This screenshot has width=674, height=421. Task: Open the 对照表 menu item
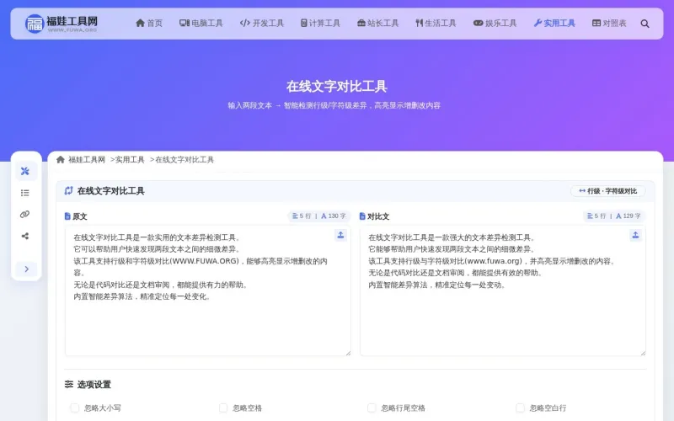[x=609, y=24]
